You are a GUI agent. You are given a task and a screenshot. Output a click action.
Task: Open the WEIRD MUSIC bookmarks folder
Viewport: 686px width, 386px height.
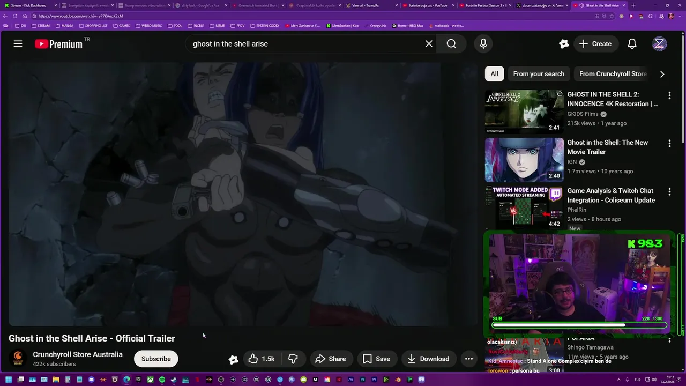coord(148,25)
